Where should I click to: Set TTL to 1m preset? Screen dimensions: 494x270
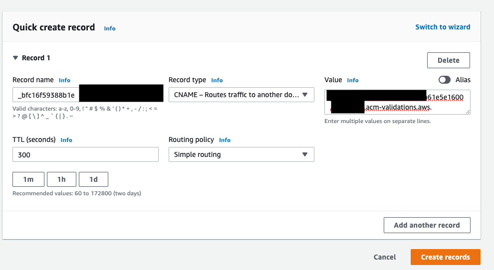28,179
